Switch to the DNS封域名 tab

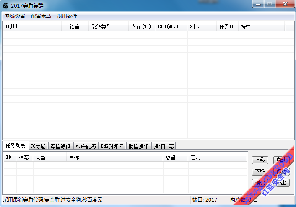(x=112, y=146)
